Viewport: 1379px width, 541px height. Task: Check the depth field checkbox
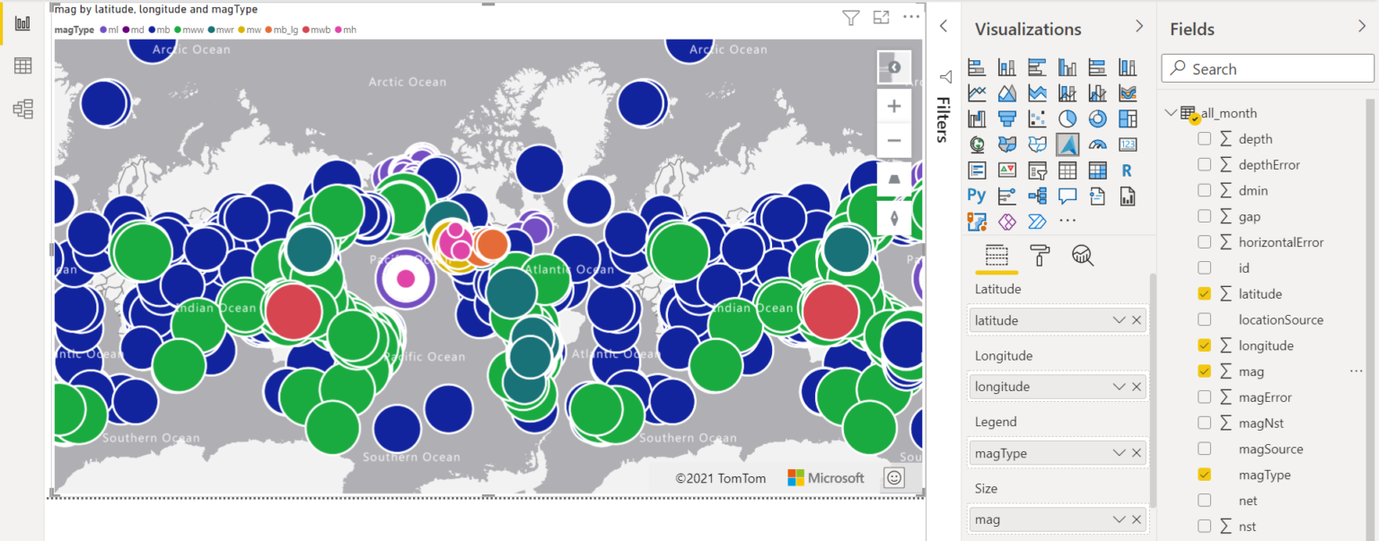[x=1205, y=139]
